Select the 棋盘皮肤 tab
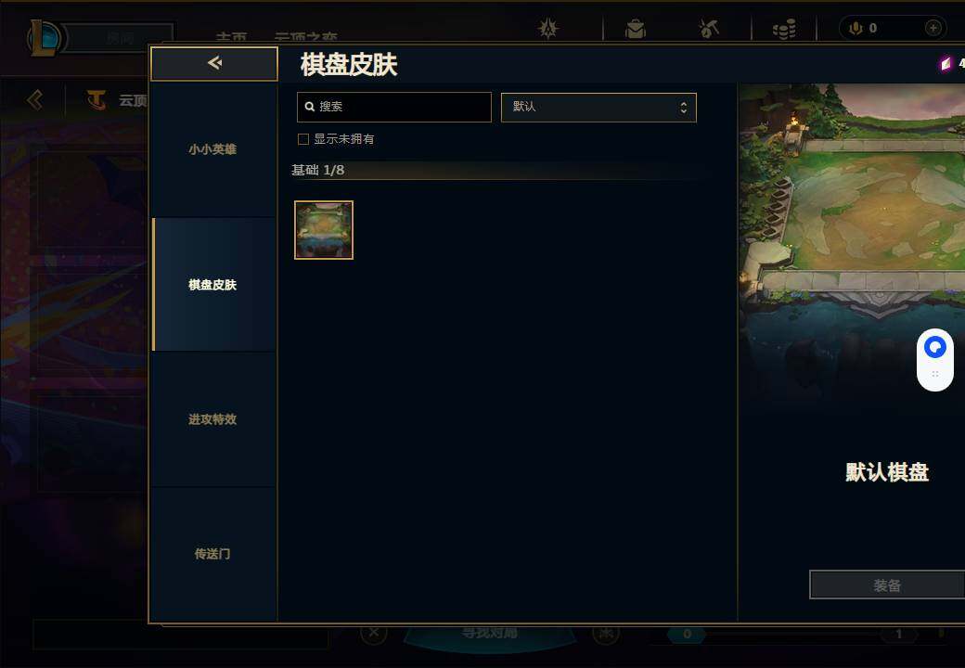965x668 pixels. 212,285
